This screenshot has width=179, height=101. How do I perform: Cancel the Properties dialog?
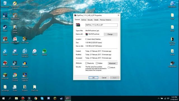click(x=104, y=78)
